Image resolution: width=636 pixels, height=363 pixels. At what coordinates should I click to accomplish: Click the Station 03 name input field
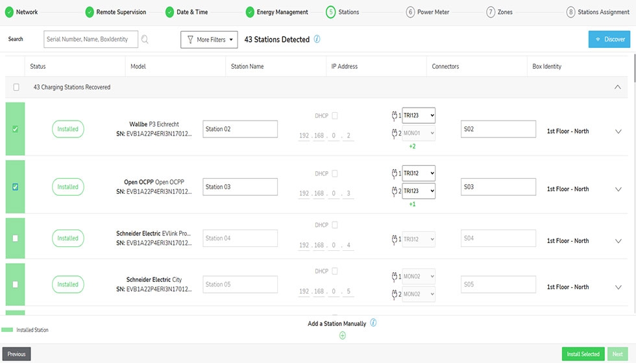(x=240, y=187)
